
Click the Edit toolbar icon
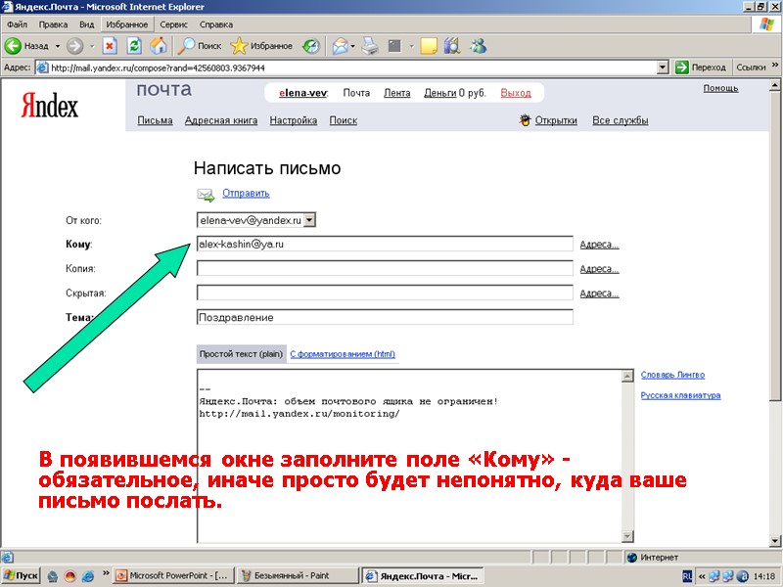[x=394, y=46]
